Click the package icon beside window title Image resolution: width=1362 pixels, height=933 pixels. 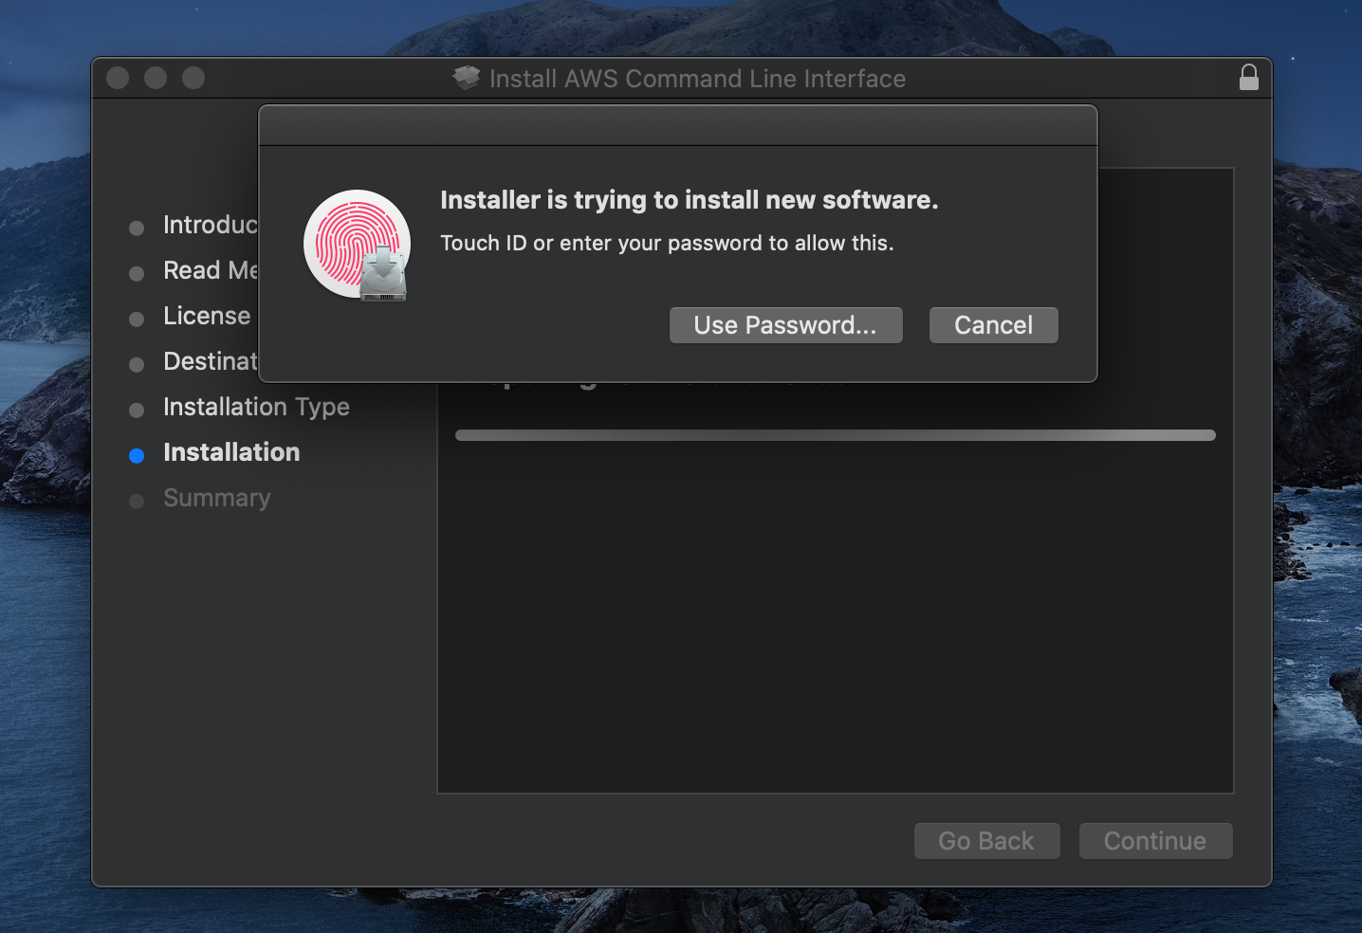tap(466, 78)
